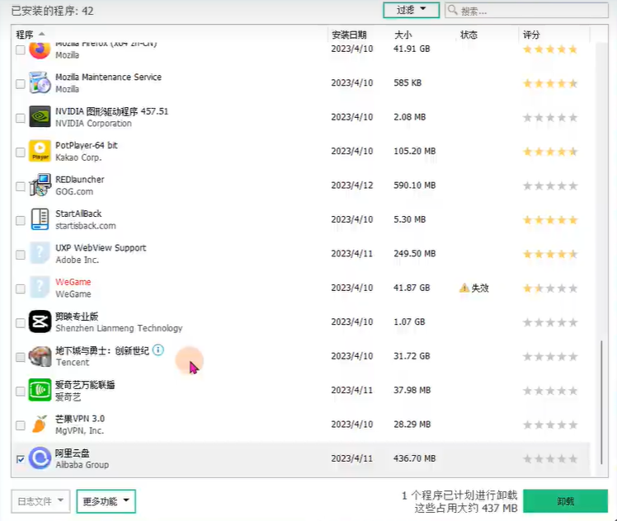Click the search magnifier icon
The height and width of the screenshot is (521, 617).
[x=453, y=10]
